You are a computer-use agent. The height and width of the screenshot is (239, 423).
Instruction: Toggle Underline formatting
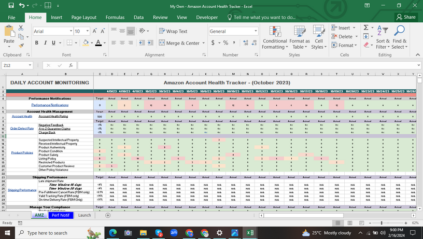pyautogui.click(x=54, y=43)
